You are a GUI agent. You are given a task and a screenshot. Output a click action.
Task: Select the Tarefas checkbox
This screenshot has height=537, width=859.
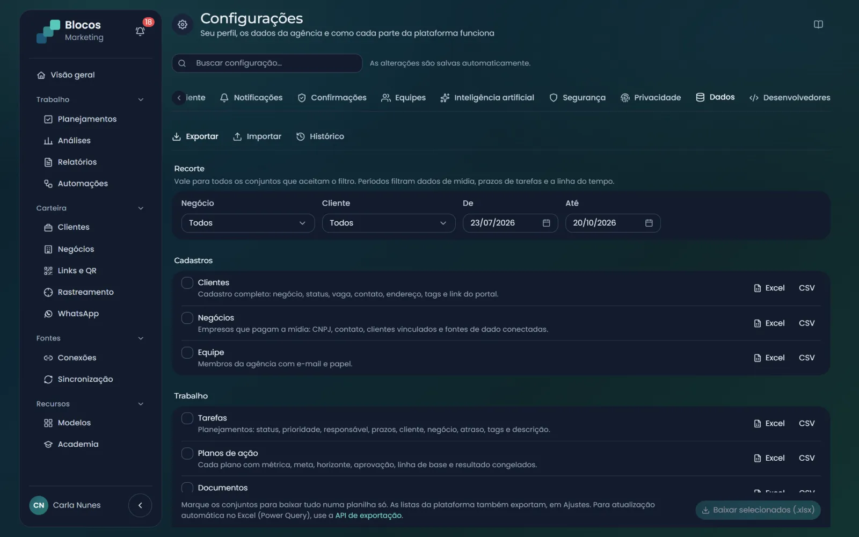coord(187,418)
